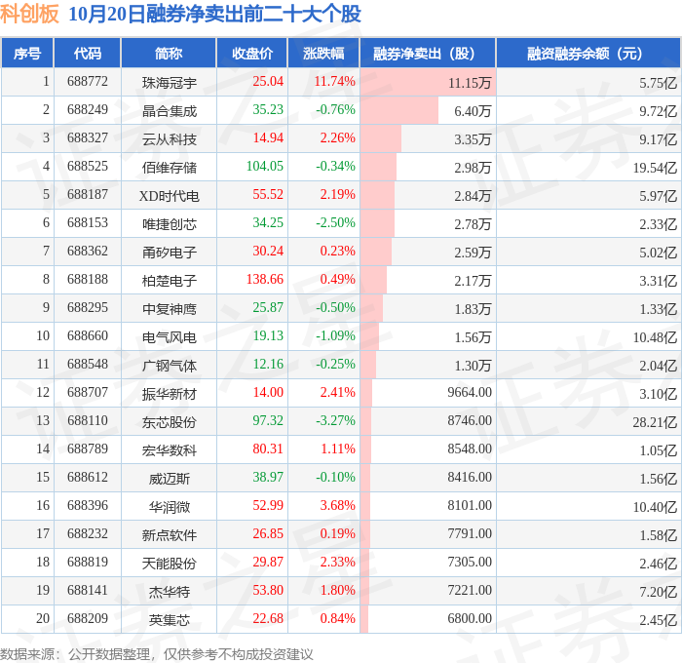Select the stock name 振华新材
The height and width of the screenshot is (663, 682).
click(x=170, y=394)
